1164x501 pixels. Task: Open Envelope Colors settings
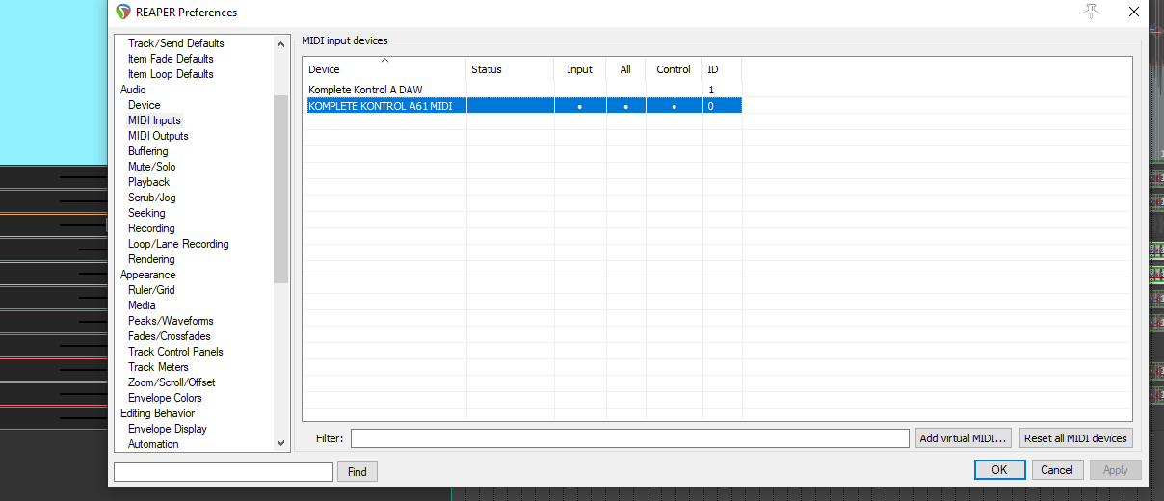tap(165, 398)
